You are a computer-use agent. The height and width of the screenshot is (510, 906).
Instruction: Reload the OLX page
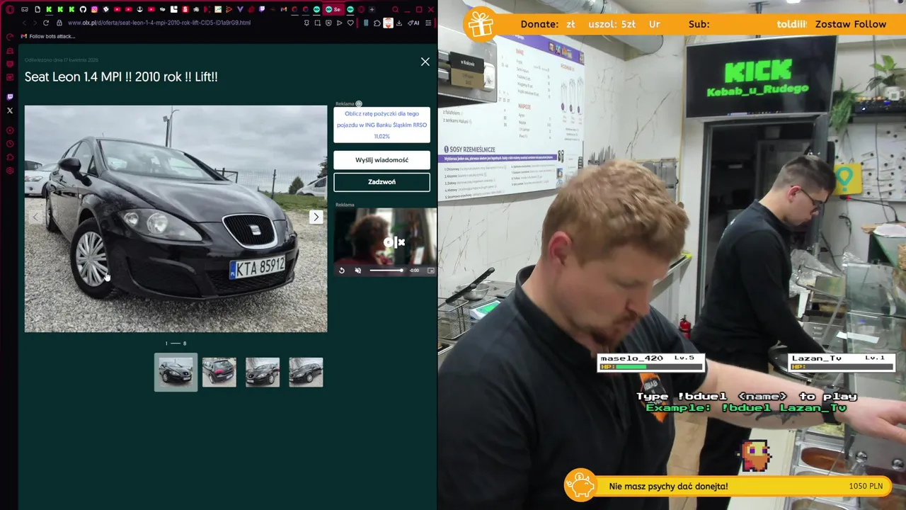click(x=46, y=23)
